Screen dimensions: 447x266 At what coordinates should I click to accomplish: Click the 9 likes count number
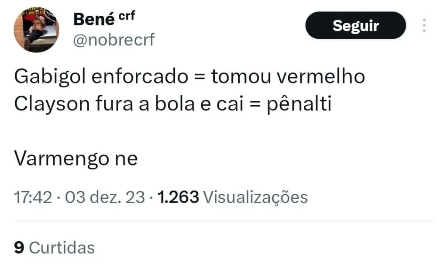tap(19, 248)
